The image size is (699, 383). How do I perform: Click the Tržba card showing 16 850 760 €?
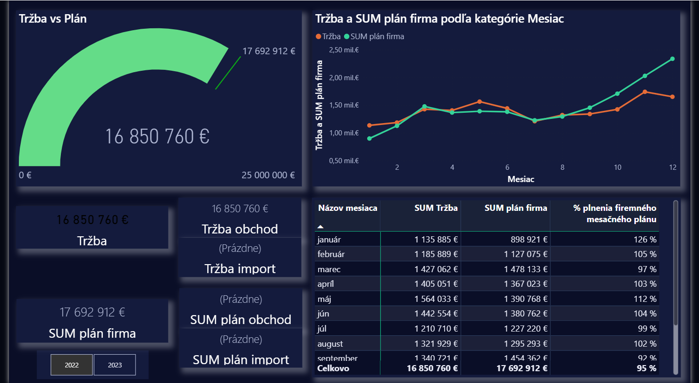(x=92, y=227)
